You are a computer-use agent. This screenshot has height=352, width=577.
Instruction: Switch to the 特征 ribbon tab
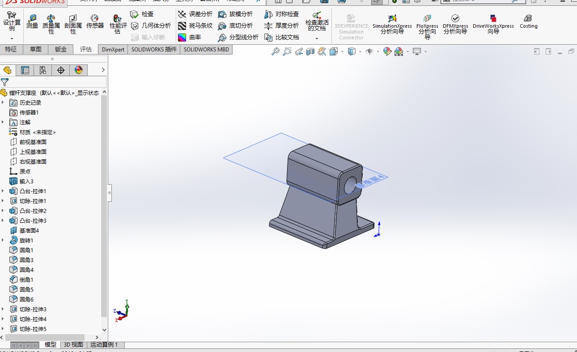11,50
